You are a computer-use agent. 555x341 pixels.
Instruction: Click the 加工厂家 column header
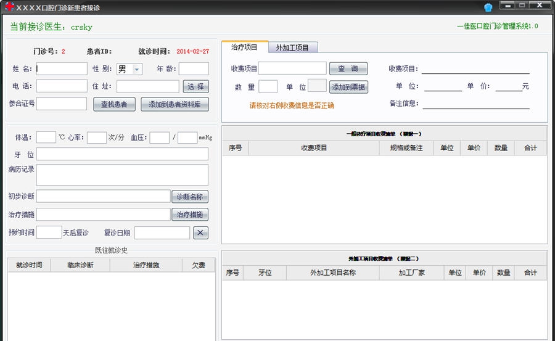click(x=412, y=273)
